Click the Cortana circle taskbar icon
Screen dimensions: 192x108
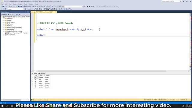[x=12, y=106]
